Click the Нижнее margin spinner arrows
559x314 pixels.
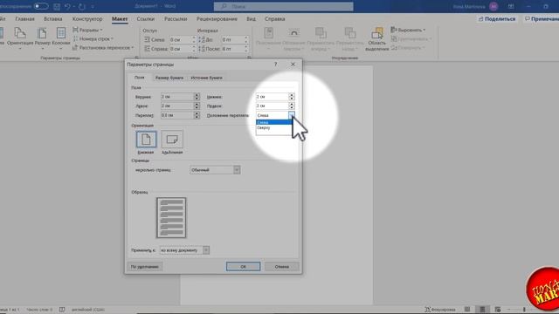point(292,97)
